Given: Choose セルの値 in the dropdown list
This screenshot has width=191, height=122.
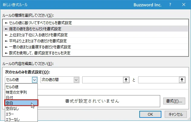Looking at the screenshot, I should (21, 87).
